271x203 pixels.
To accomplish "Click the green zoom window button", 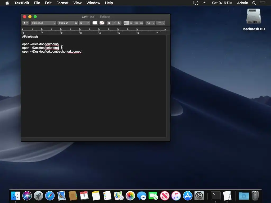I will coord(35,17).
